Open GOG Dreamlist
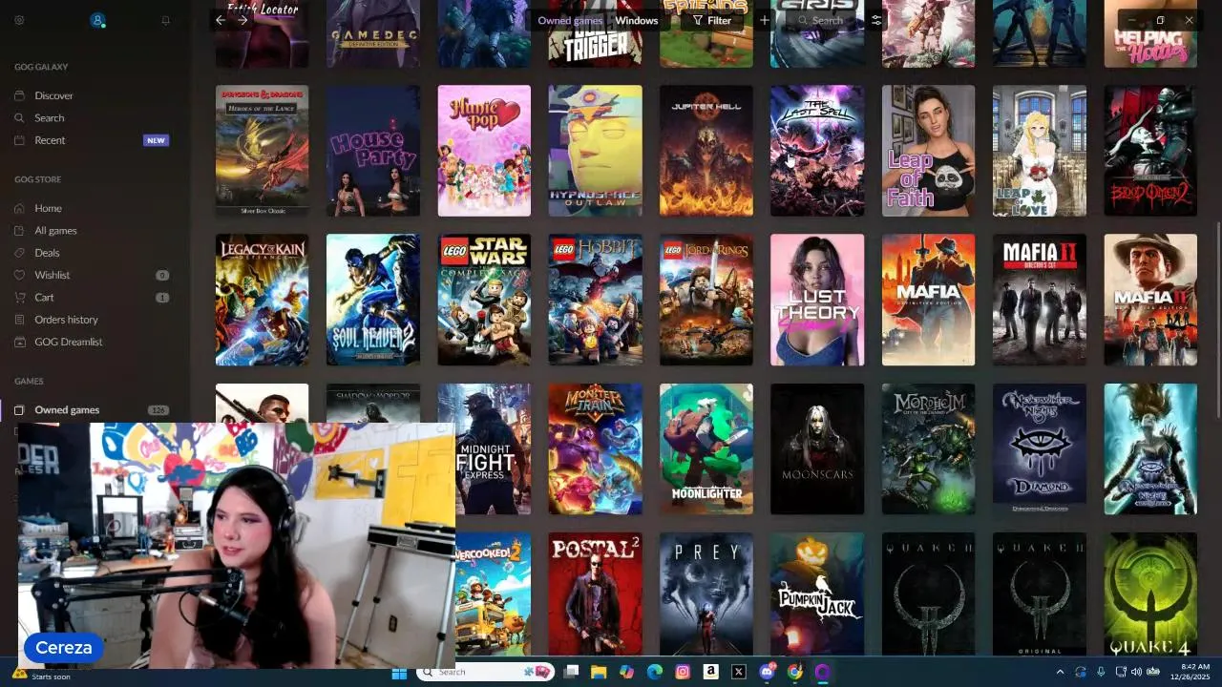 [x=68, y=342]
